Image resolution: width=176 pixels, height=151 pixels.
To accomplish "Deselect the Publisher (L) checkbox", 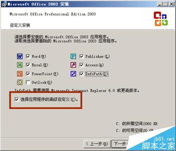I will 81,56.
